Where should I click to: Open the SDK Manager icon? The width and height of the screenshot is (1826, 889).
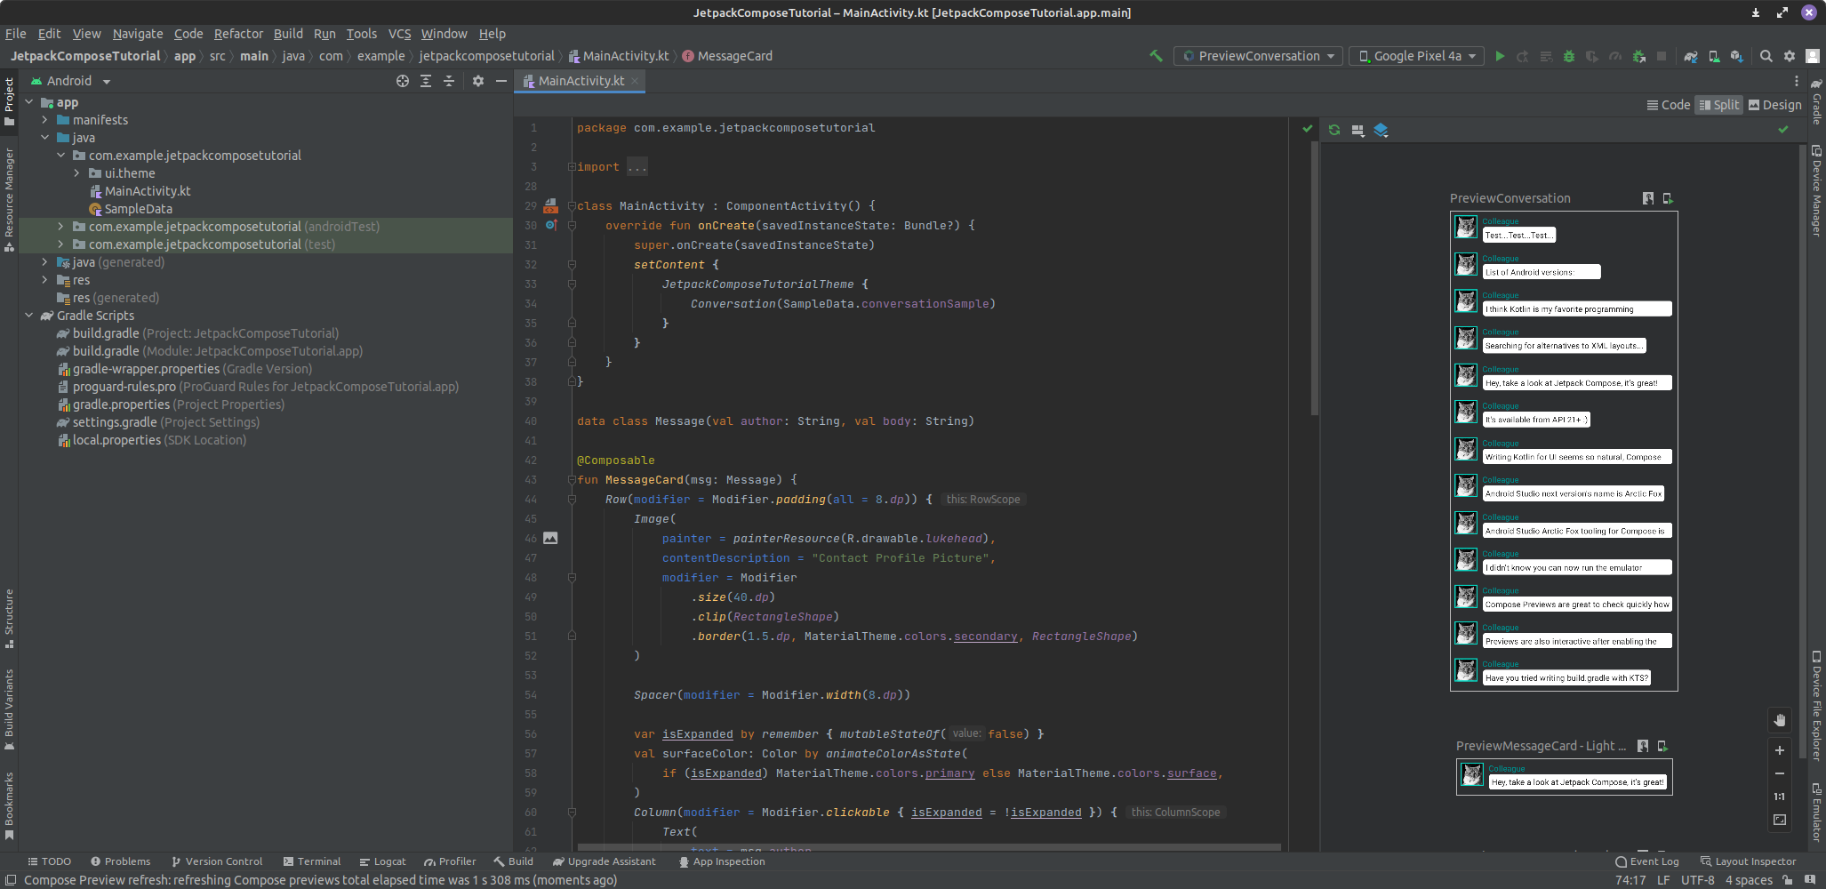click(1737, 56)
